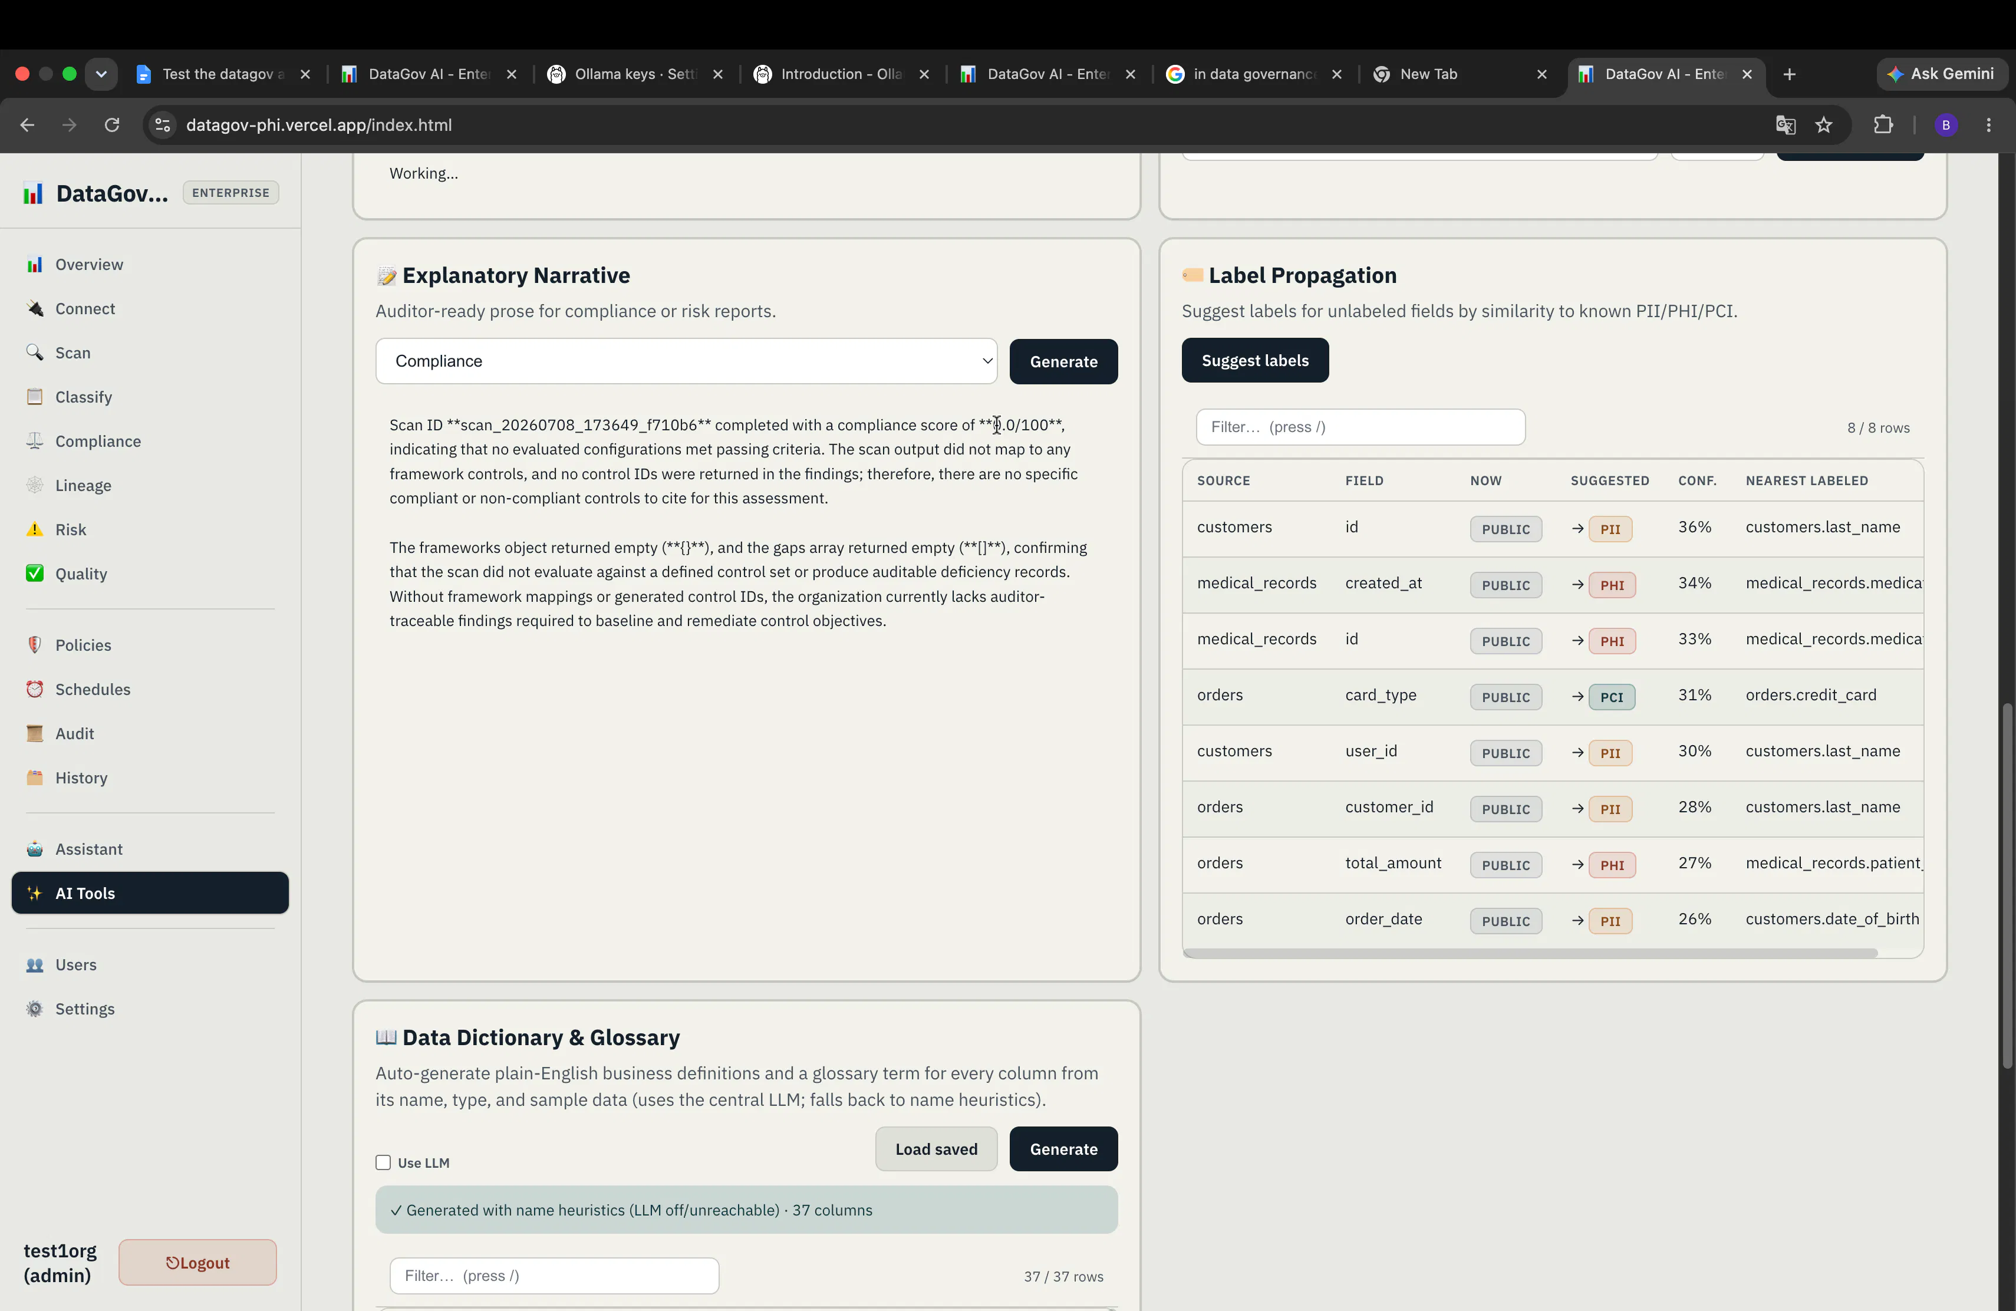
Task: Open the Lineage page
Action: click(150, 485)
